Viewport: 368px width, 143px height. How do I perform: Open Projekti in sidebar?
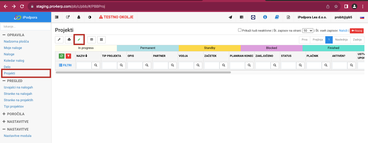click(9, 73)
